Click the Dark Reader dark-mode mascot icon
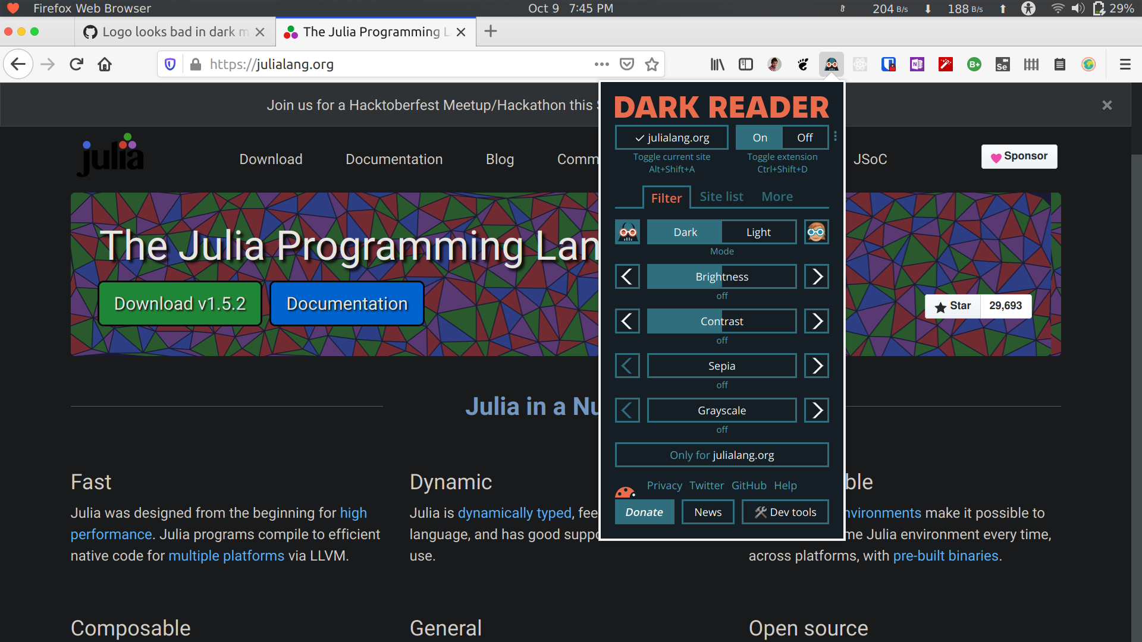Viewport: 1142px width, 642px height. [628, 232]
